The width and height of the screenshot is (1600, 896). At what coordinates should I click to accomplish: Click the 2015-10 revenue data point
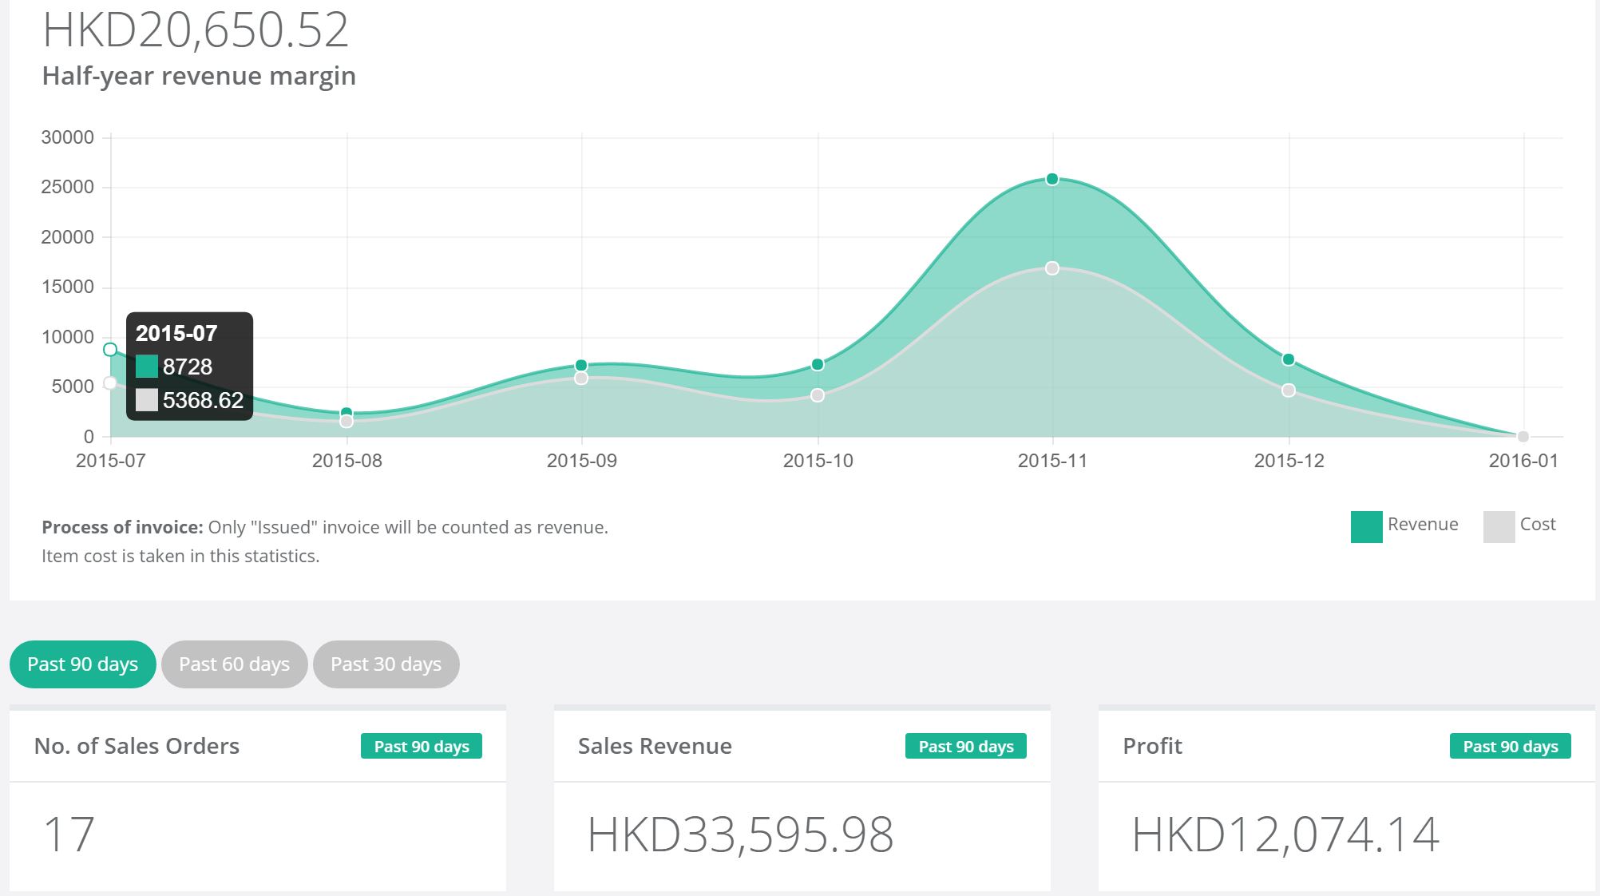tap(818, 365)
